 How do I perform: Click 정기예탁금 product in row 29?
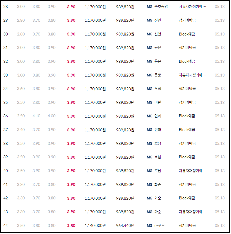[187, 20]
